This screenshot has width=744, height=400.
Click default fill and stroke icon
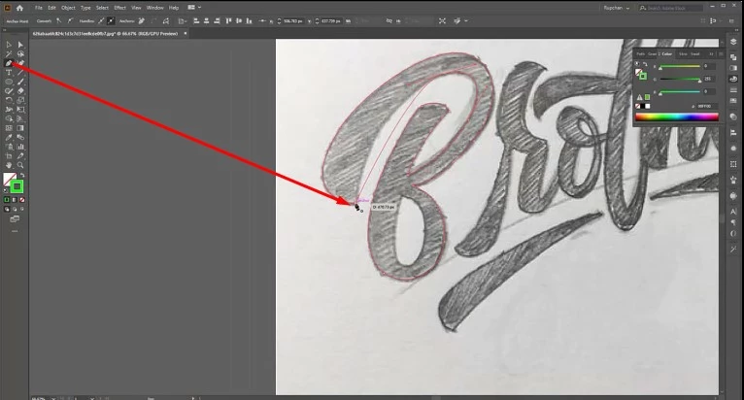(6, 190)
